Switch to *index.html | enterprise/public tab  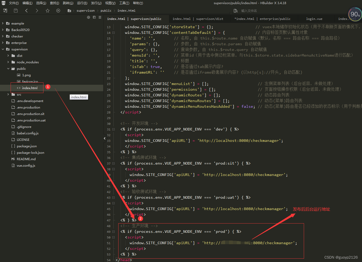coord(262,19)
